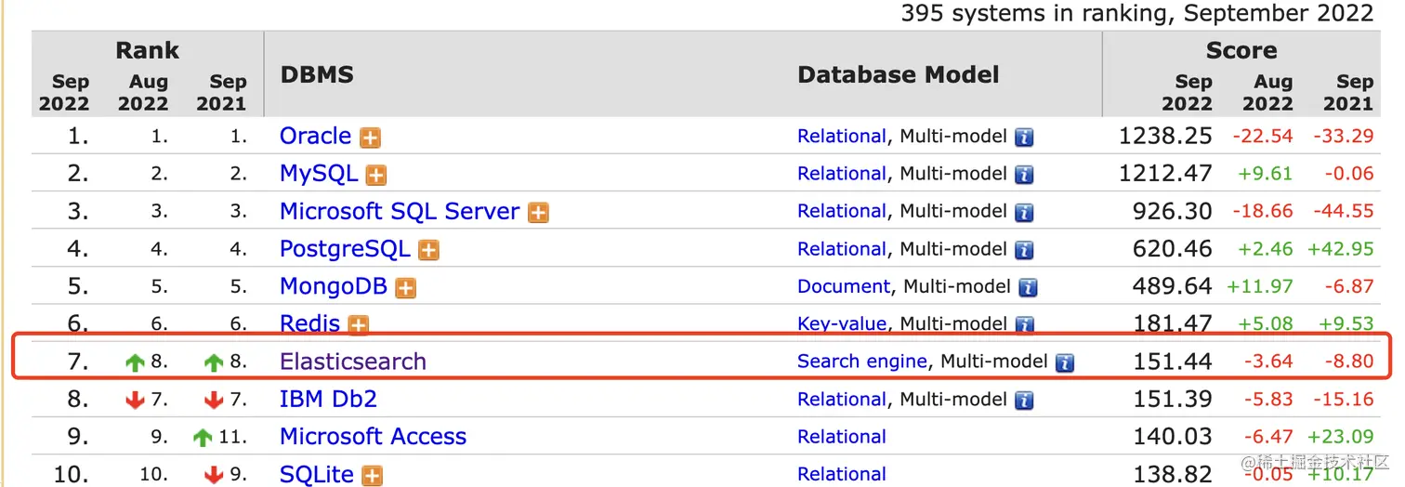Screen dimensions: 1405x487
Task: Select the score value 151.39
Action: tap(1173, 399)
